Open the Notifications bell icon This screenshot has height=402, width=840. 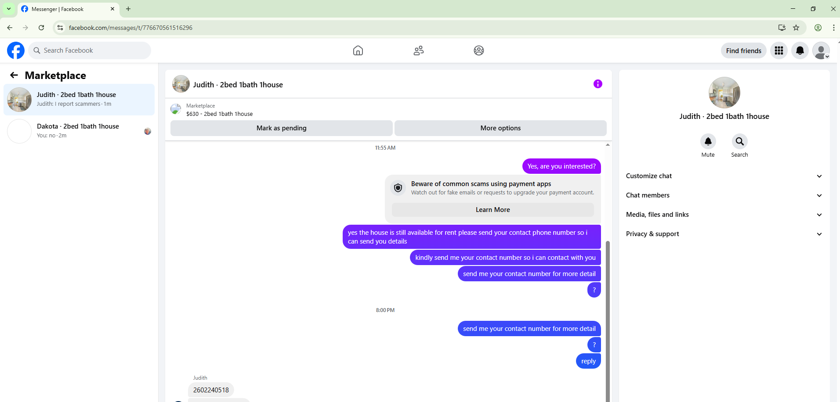point(800,50)
